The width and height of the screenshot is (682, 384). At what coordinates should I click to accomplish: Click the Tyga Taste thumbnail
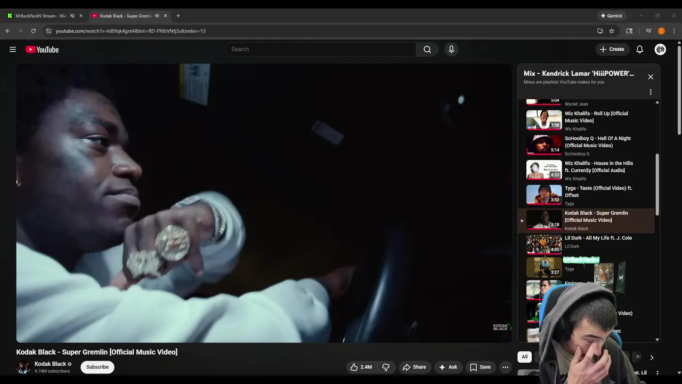tap(544, 195)
